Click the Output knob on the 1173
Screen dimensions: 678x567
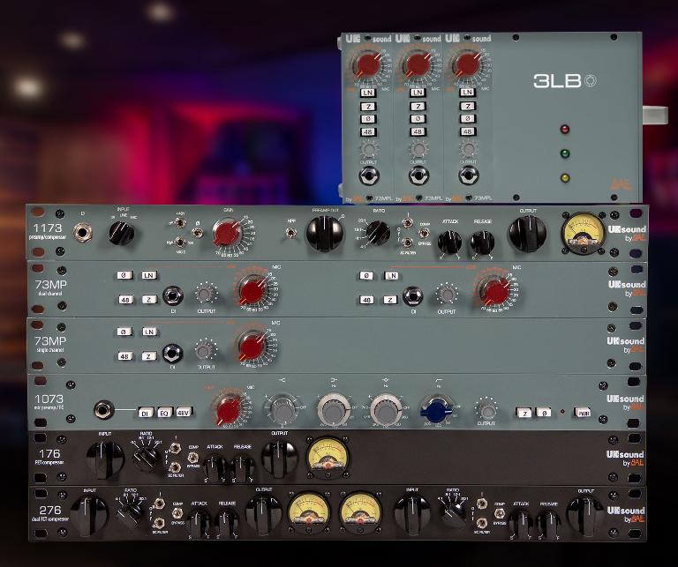[528, 234]
